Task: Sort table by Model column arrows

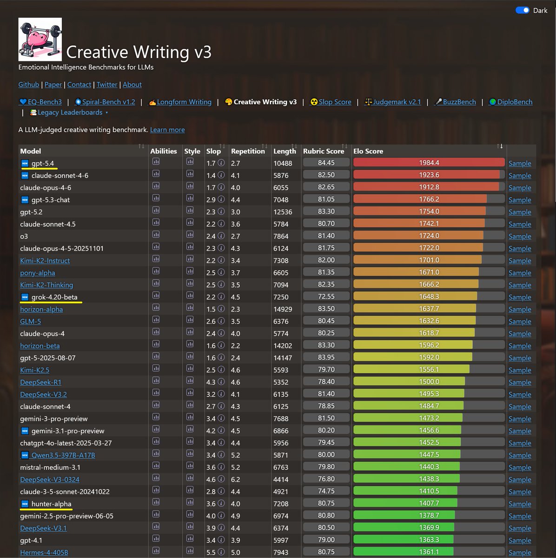Action: pos(141,146)
